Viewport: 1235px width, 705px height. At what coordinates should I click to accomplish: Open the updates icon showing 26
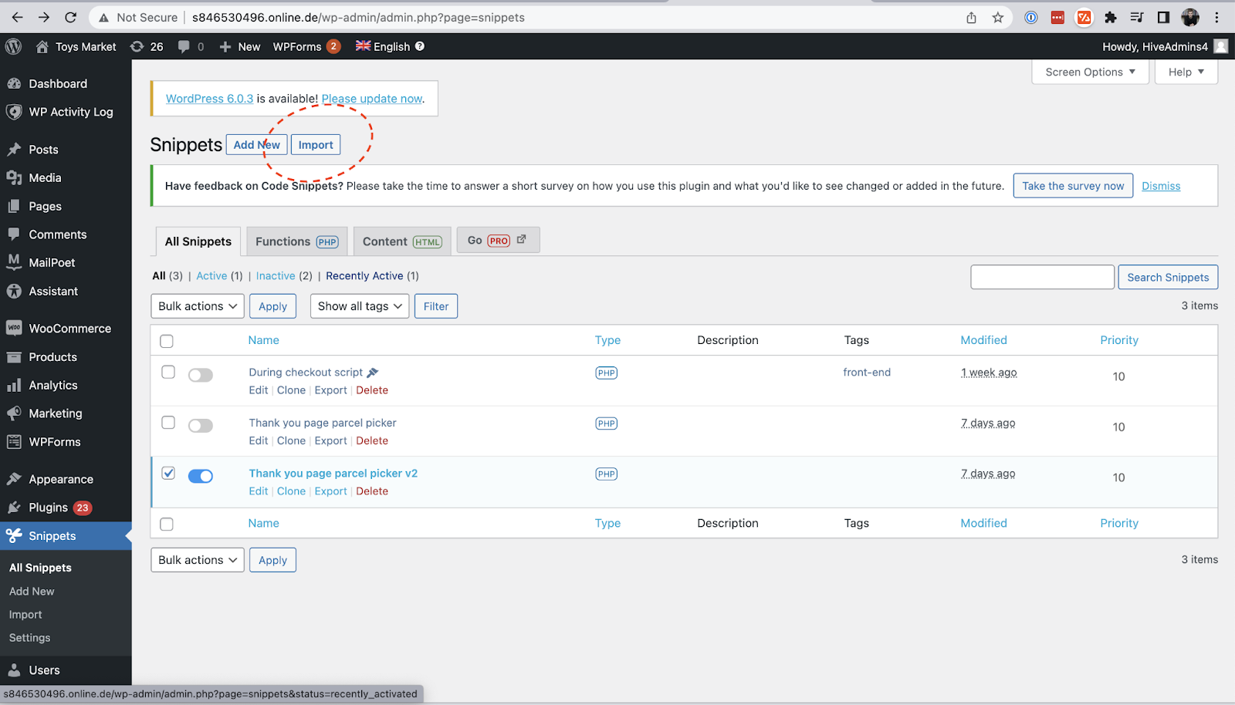[147, 46]
